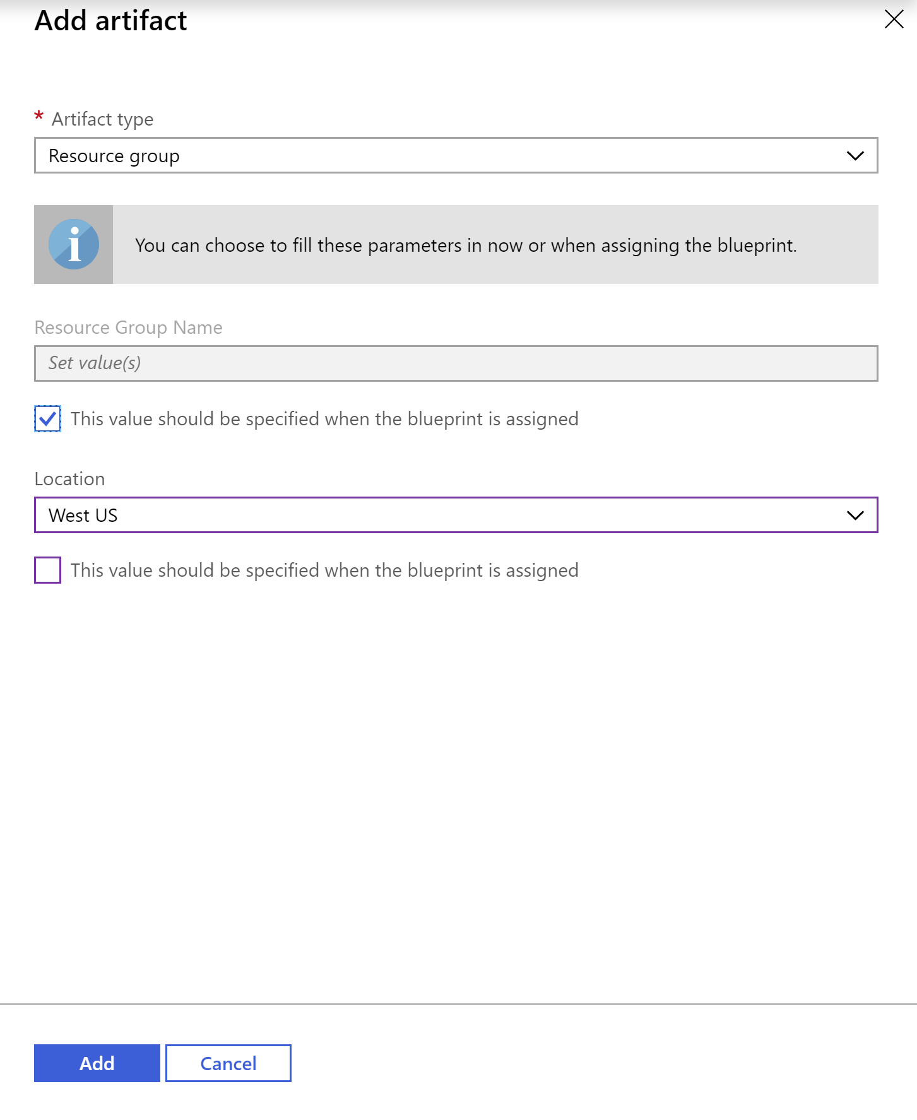
Task: Toggle checkbox label below Location dropdown
Action: (x=324, y=570)
